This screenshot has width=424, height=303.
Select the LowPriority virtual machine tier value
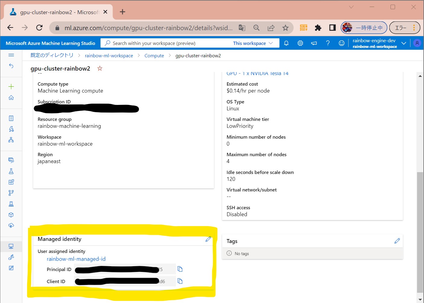tap(240, 126)
